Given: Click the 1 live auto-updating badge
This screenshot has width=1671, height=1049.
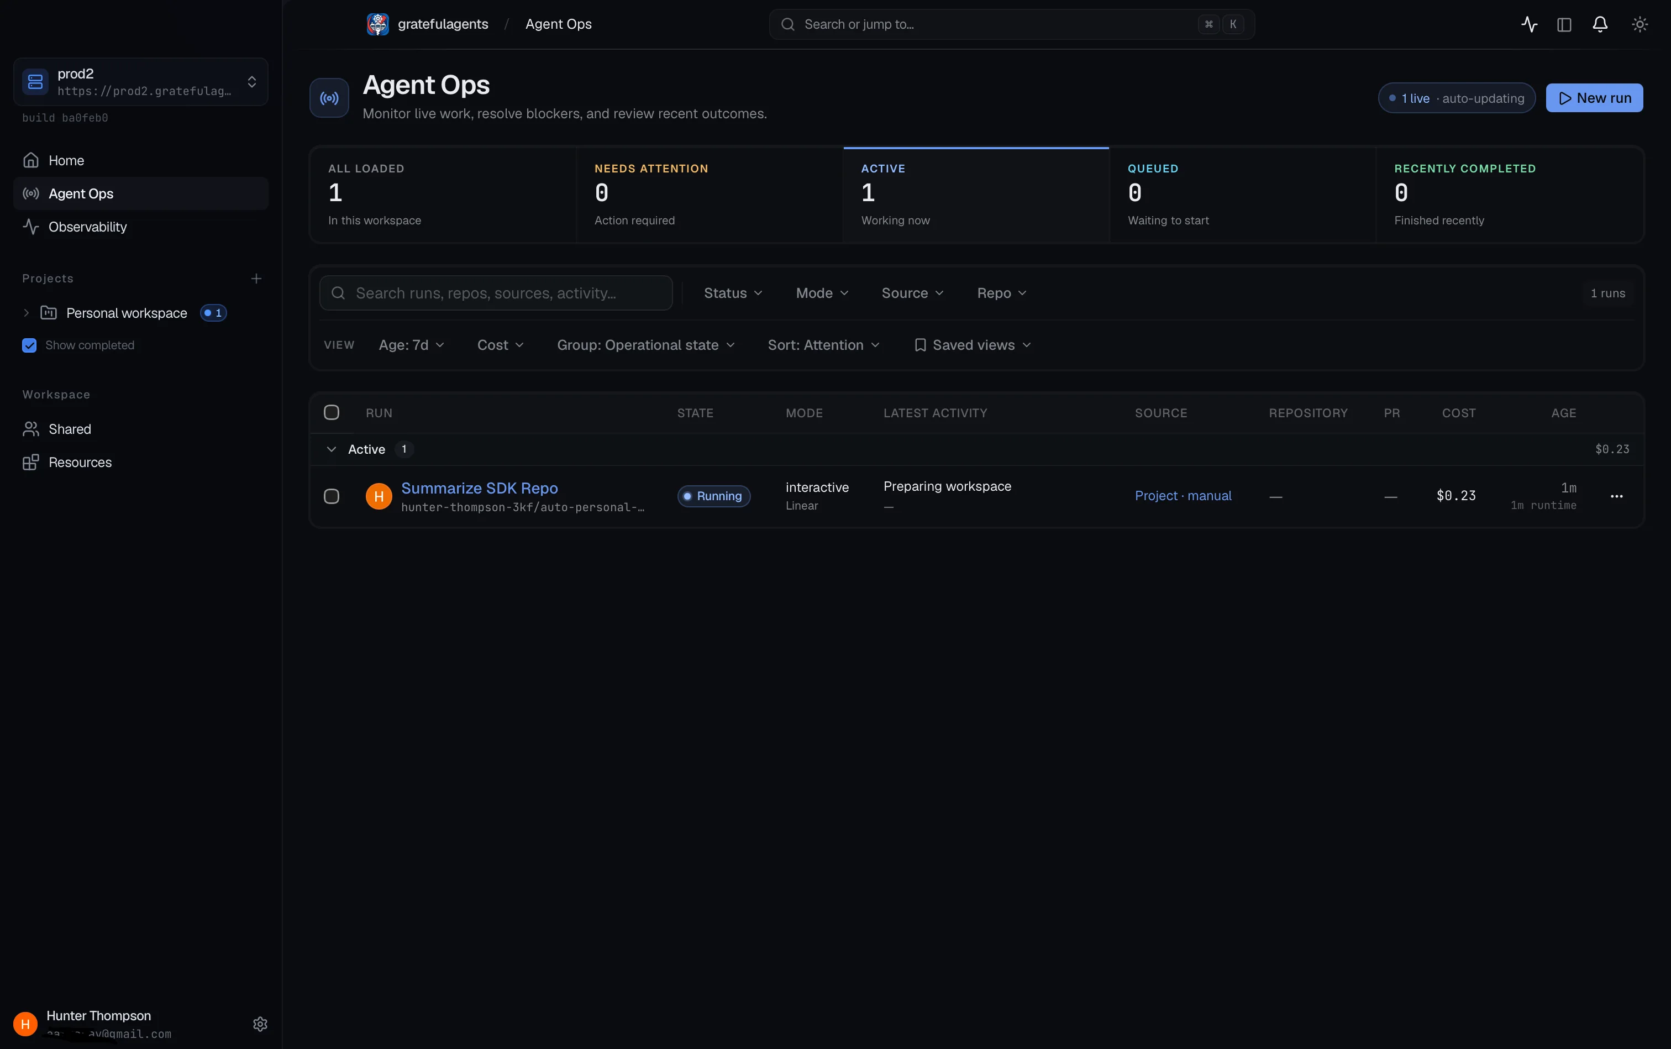Looking at the screenshot, I should point(1456,98).
